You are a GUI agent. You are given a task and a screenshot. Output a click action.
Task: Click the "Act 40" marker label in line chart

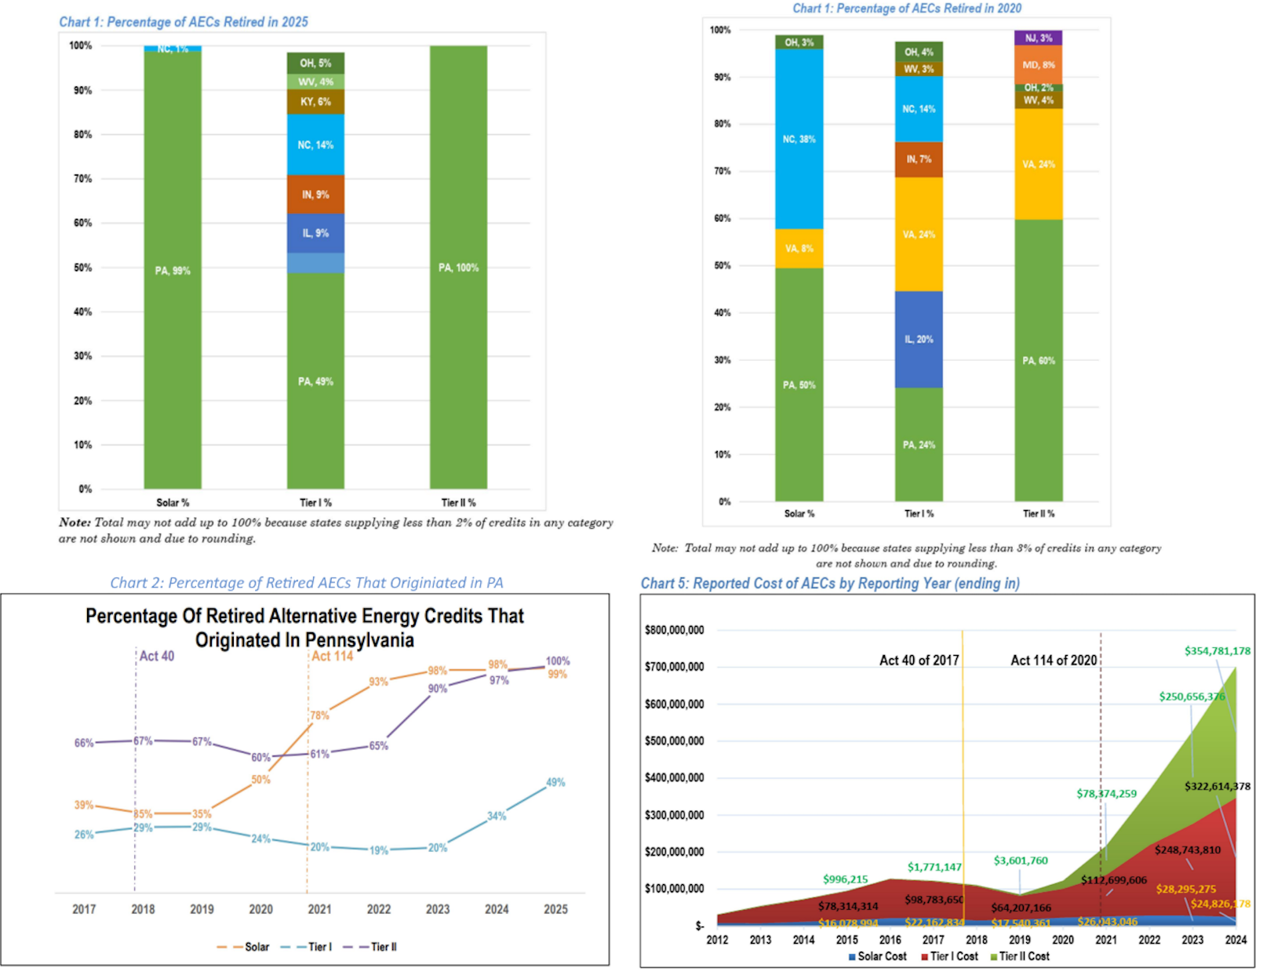point(157,656)
